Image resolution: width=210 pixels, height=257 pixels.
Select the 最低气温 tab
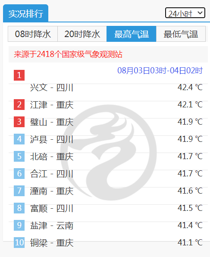[x=181, y=34]
